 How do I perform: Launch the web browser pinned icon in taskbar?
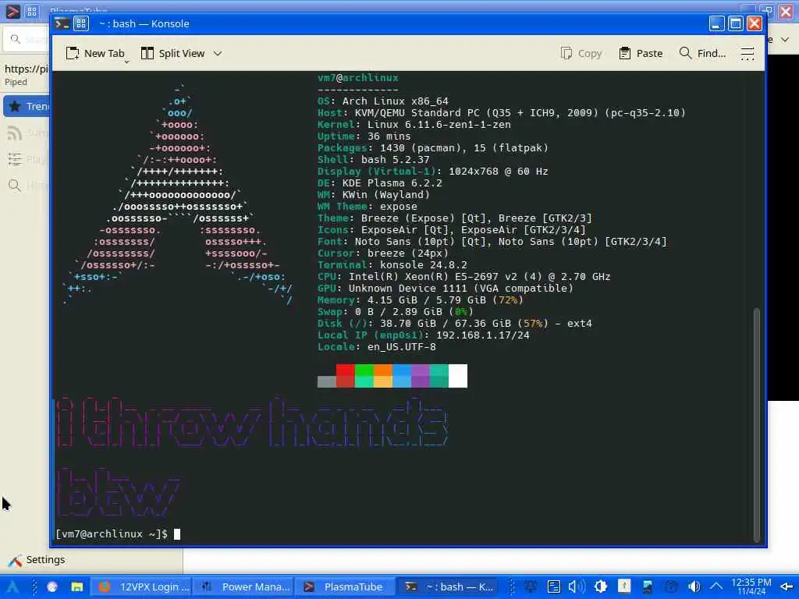pyautogui.click(x=52, y=587)
